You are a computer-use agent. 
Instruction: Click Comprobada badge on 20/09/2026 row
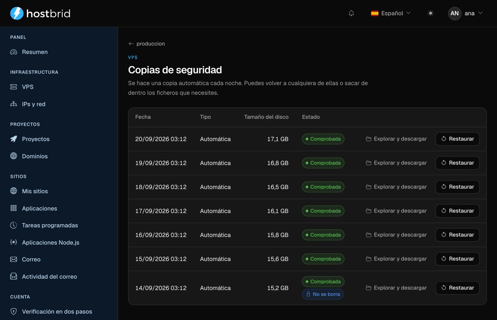click(323, 139)
